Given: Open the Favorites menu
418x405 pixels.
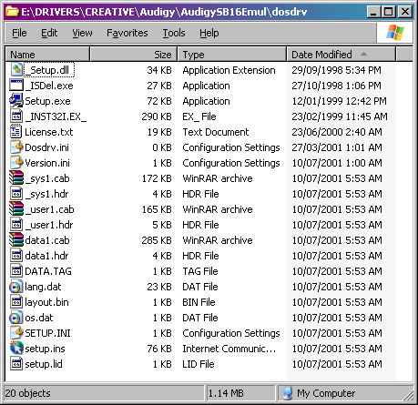Looking at the screenshot, I should pos(127,33).
